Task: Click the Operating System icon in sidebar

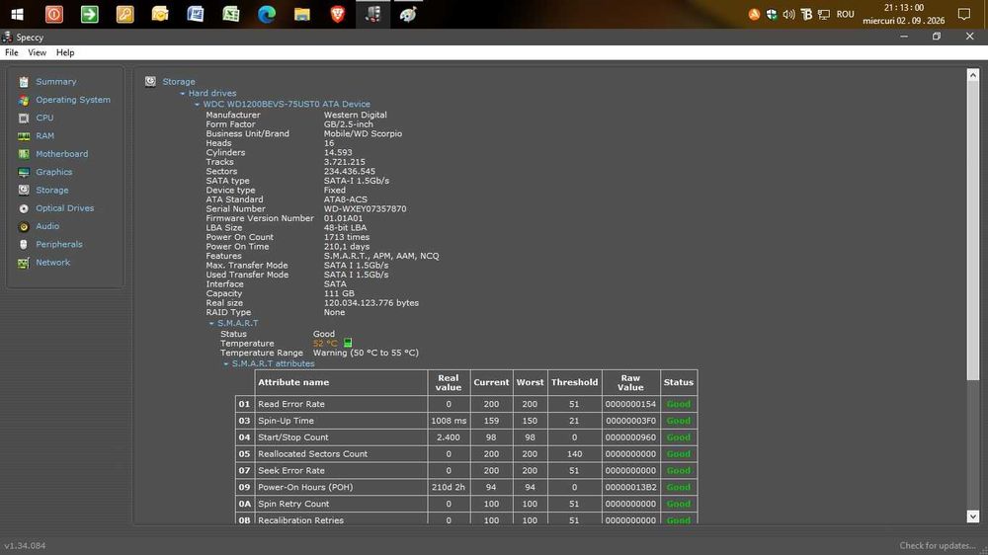Action: [x=24, y=100]
